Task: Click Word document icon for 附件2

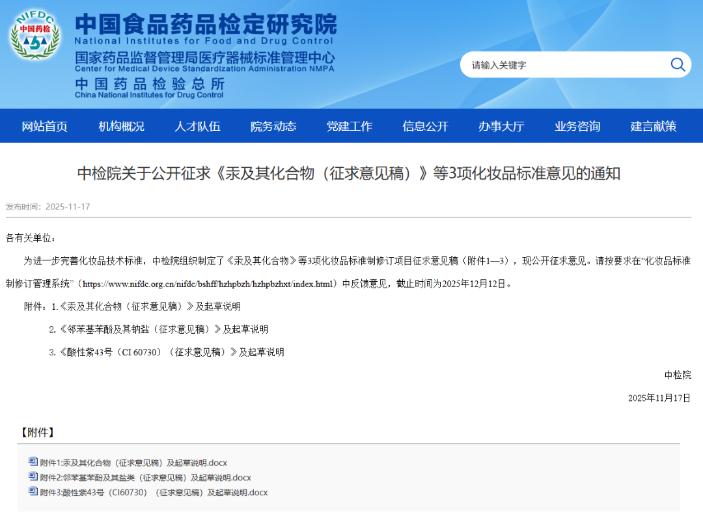Action: click(x=33, y=477)
